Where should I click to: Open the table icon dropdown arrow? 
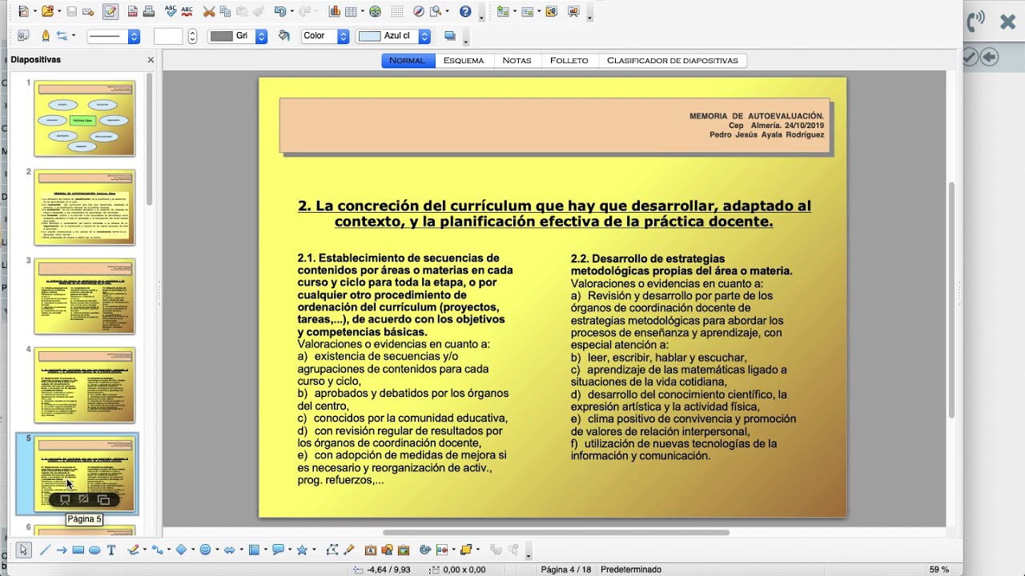coord(363,12)
